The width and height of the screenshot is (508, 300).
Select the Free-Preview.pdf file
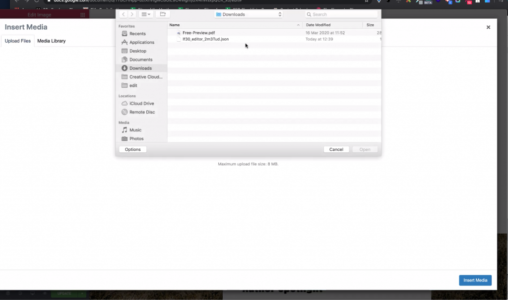click(x=198, y=33)
